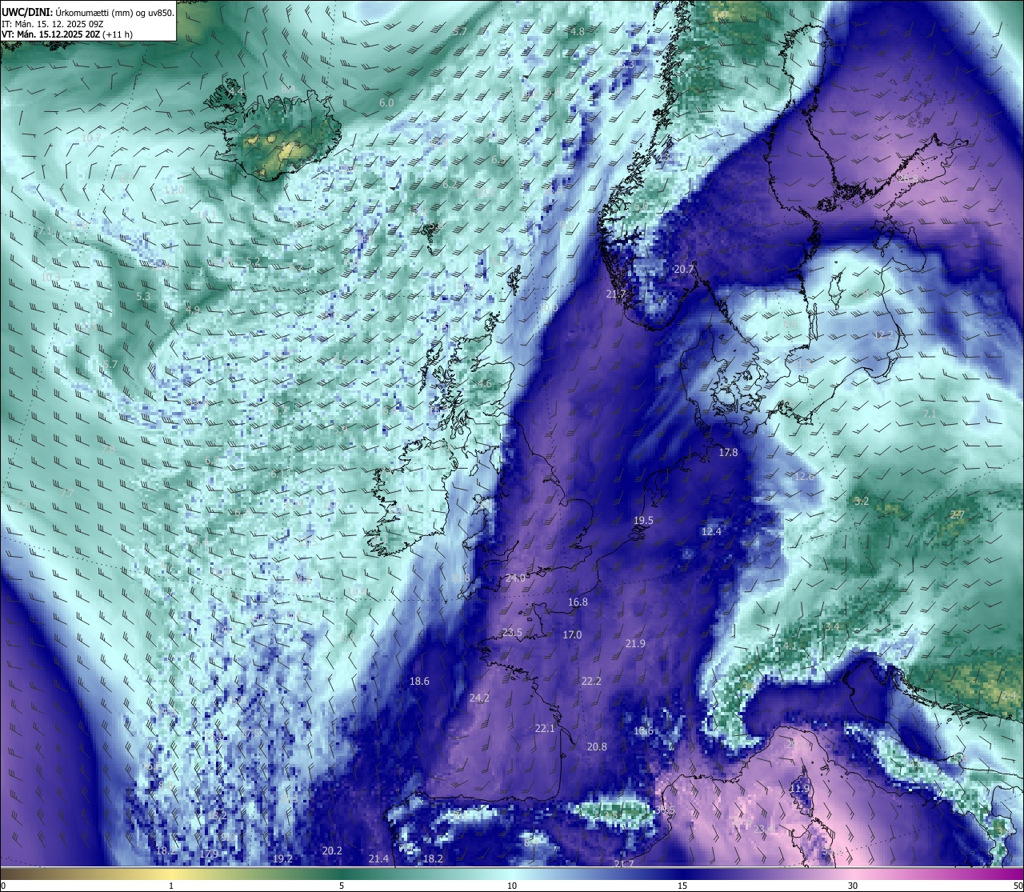This screenshot has width=1024, height=892.
Task: Click the colour scale tick label 5
Action: (342, 886)
